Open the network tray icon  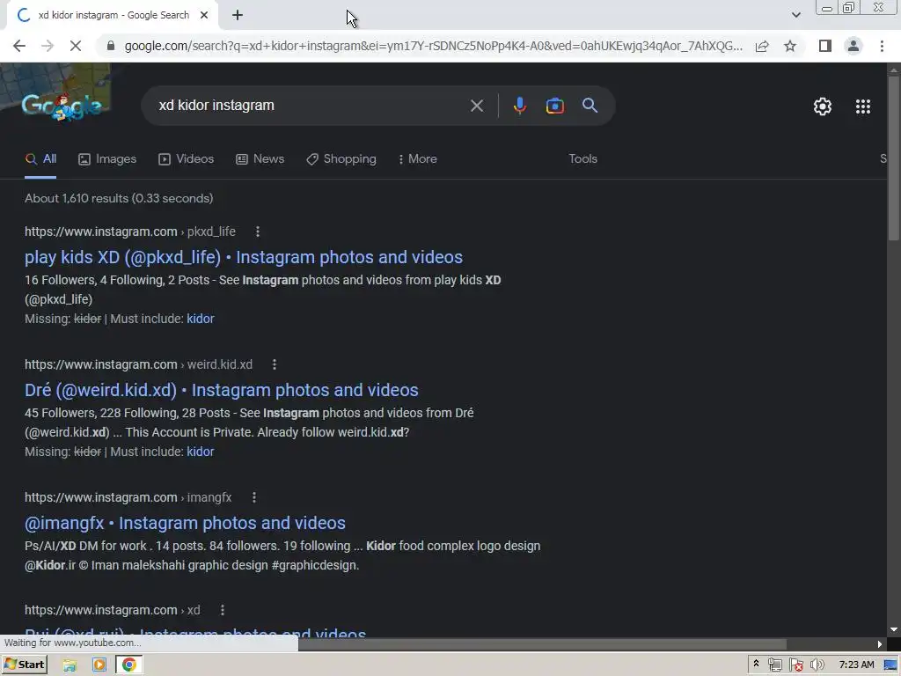(x=774, y=665)
